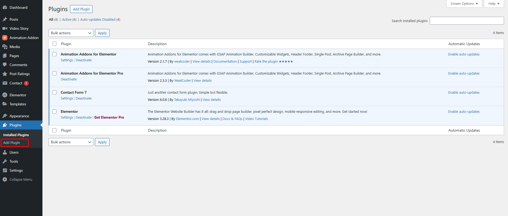Click the Animation Addon orange icon
508x216 pixels.
5,38
